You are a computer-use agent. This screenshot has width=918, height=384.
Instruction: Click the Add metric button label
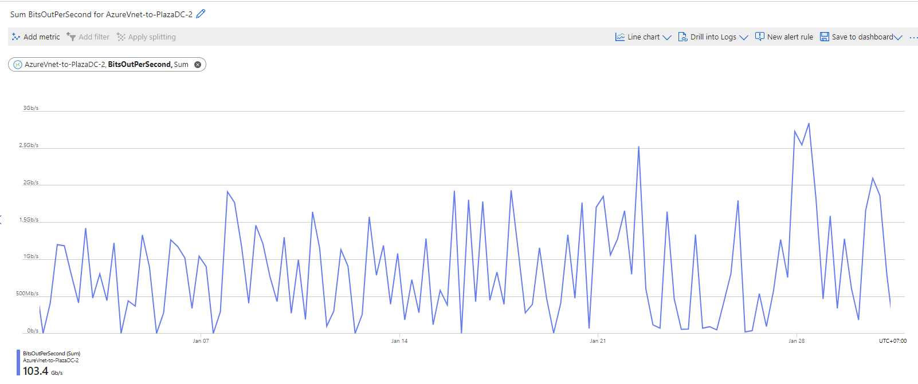(x=41, y=37)
